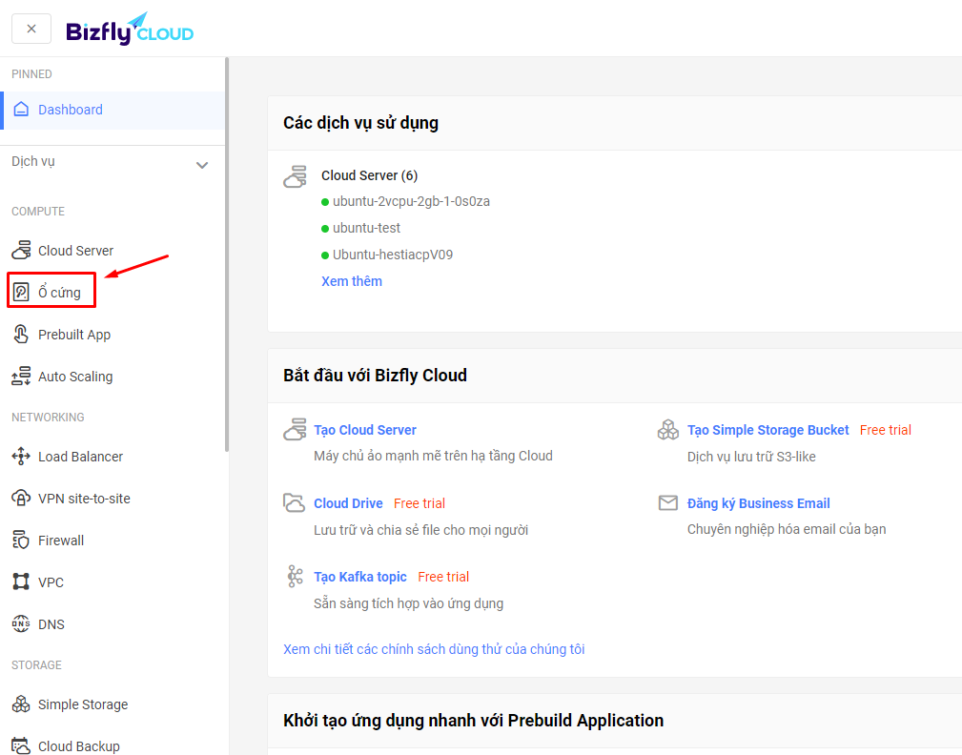This screenshot has width=962, height=755.
Task: Click the Bắt đầu với Bizfly Cloud heading
Action: [x=375, y=375]
